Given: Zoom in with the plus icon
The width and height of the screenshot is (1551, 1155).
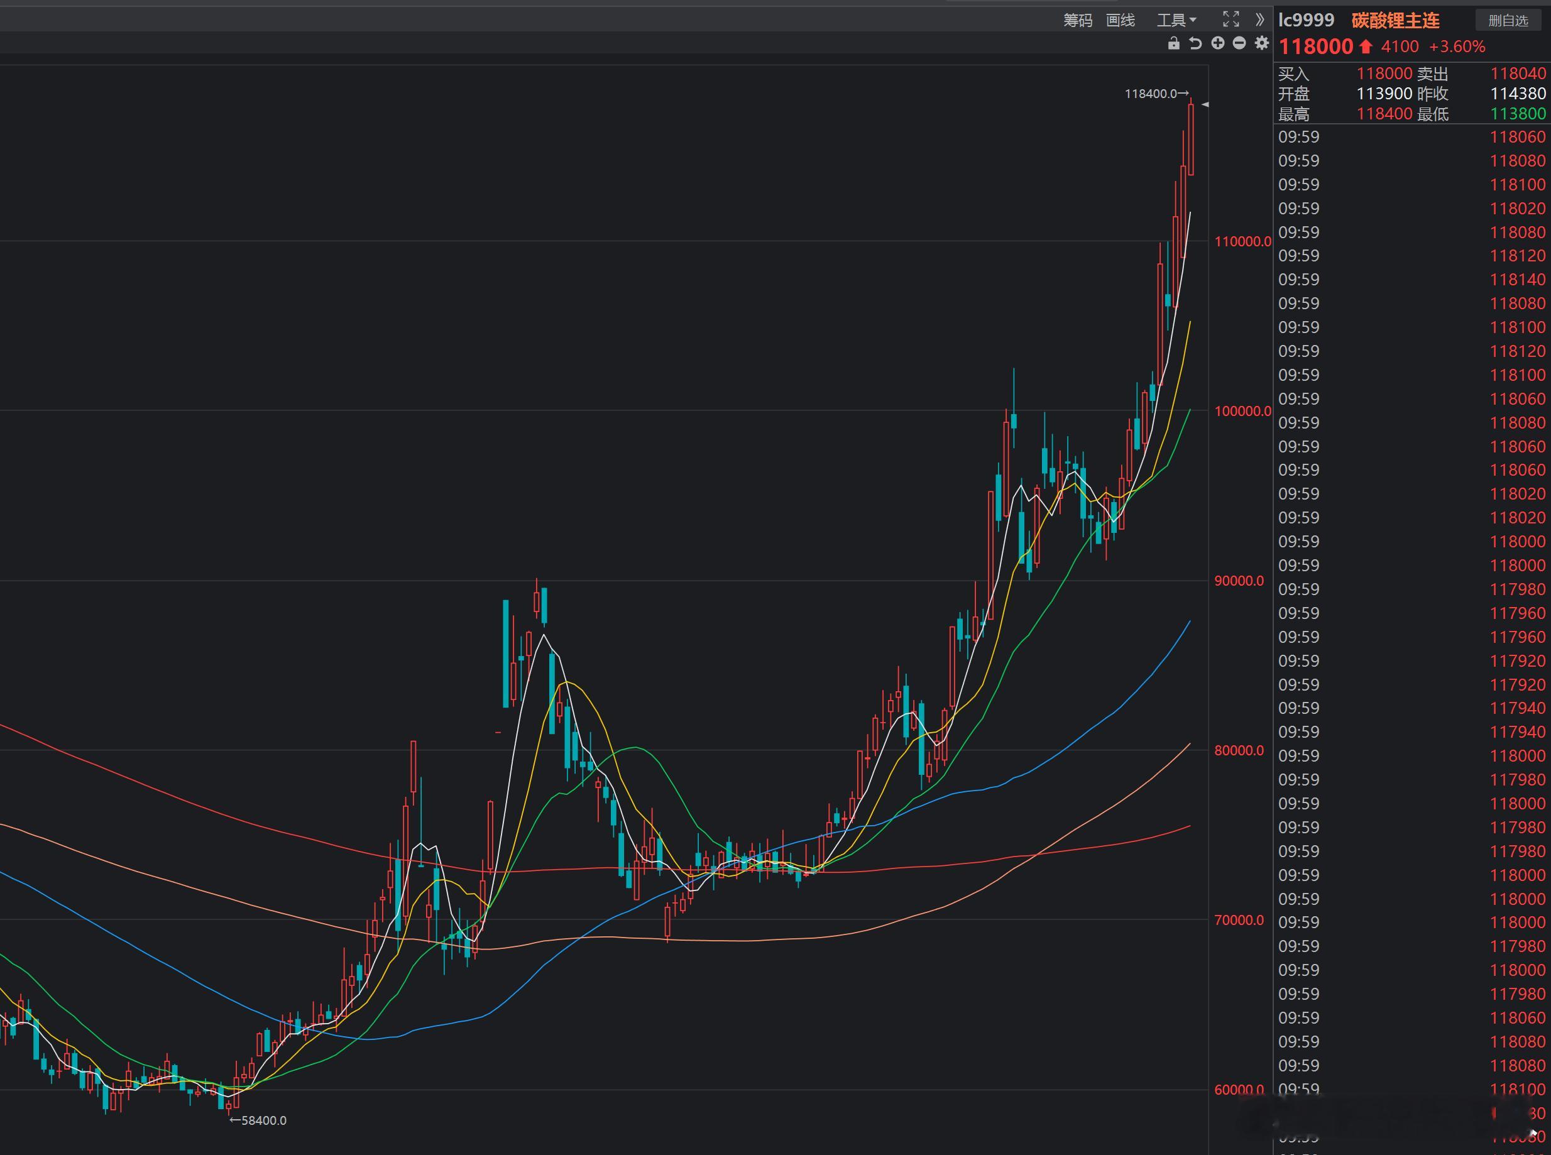Looking at the screenshot, I should [1217, 43].
